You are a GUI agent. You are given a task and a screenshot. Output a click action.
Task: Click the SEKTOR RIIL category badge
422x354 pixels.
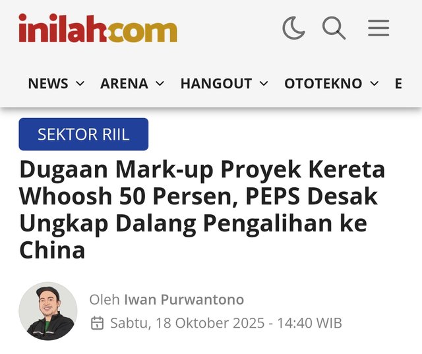click(84, 134)
